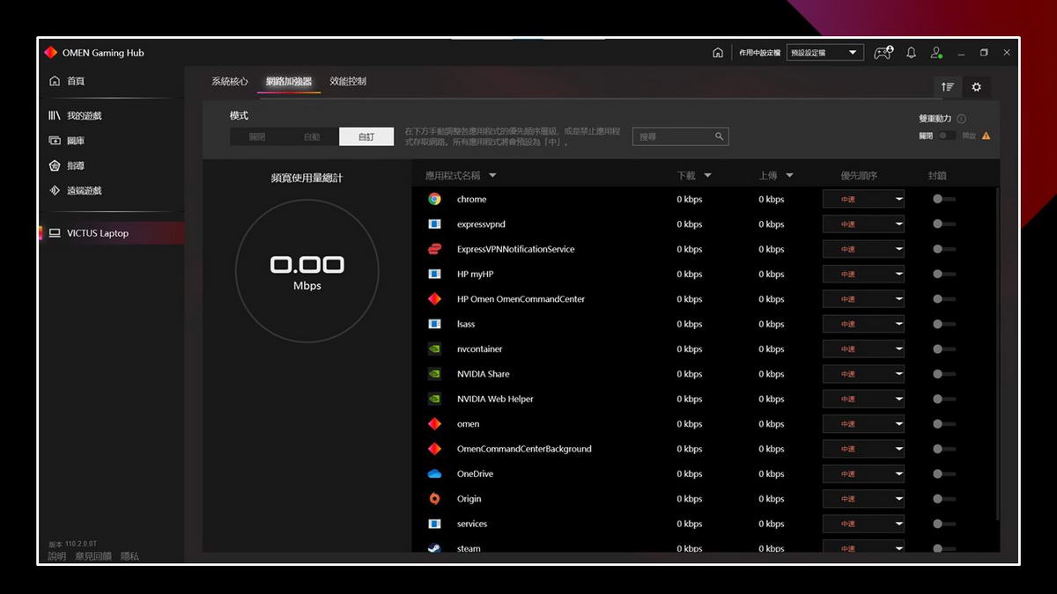The image size is (1057, 594).
Task: Sort by the 上傳 upload column
Action: tap(776, 176)
